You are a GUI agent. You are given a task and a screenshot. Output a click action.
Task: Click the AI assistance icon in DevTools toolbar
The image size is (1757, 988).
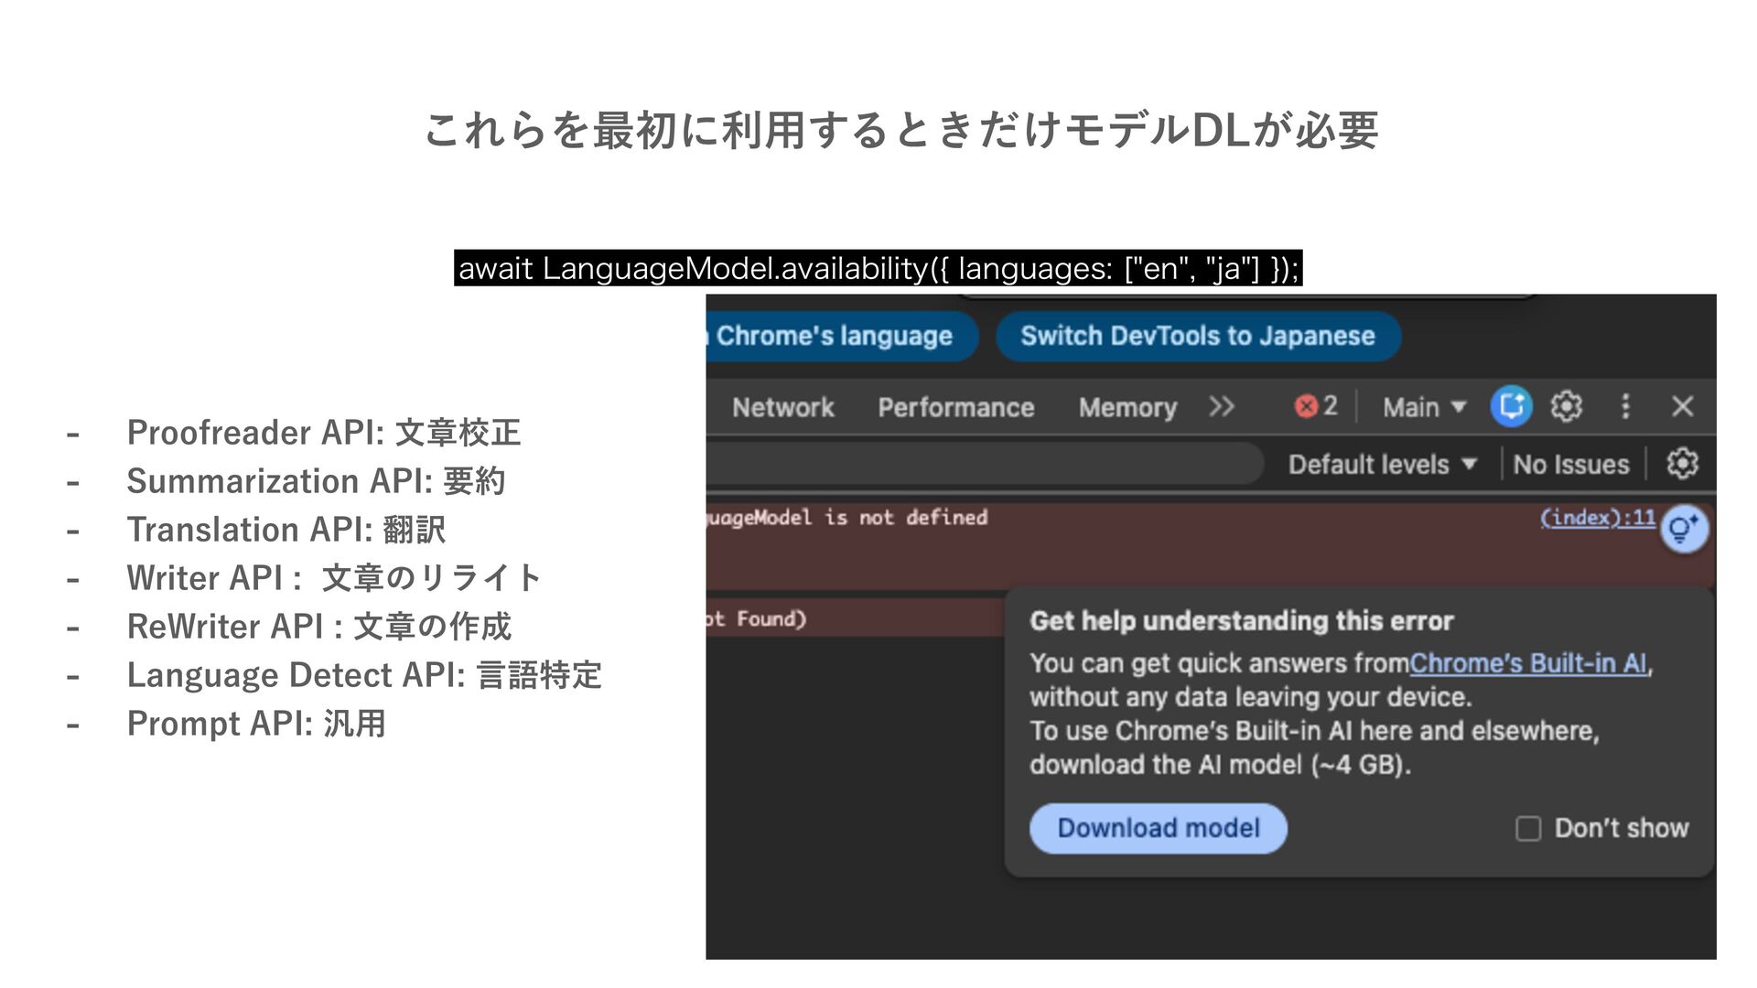click(x=1511, y=406)
